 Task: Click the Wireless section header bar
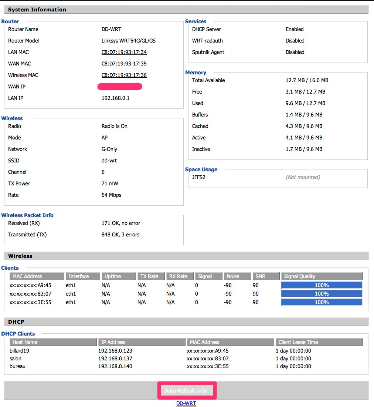(x=186, y=256)
